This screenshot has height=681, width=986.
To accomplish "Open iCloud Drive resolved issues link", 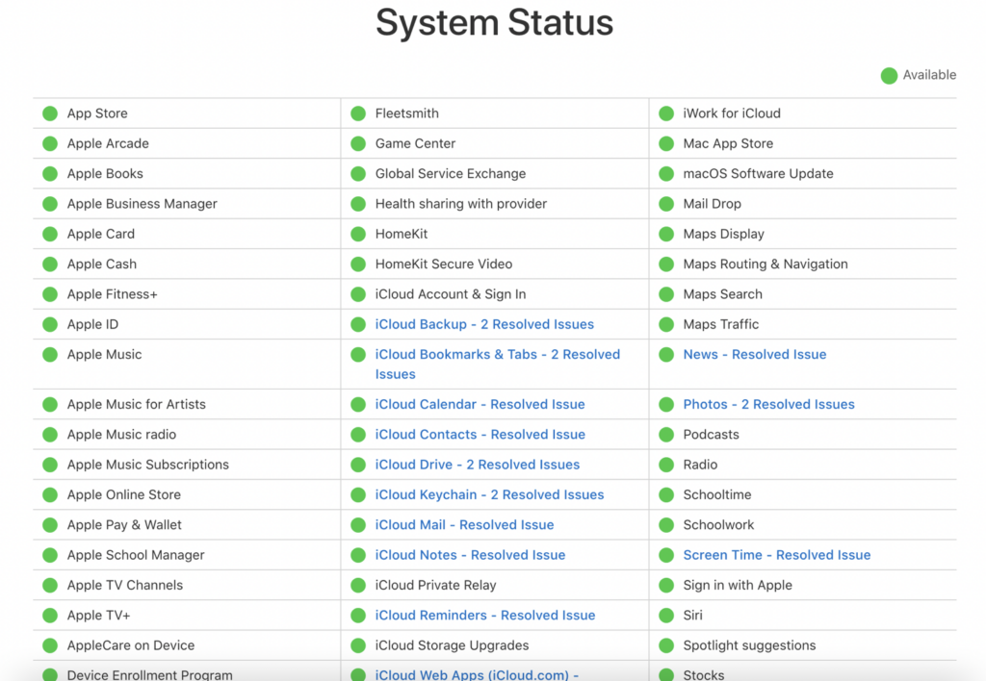I will click(x=478, y=465).
